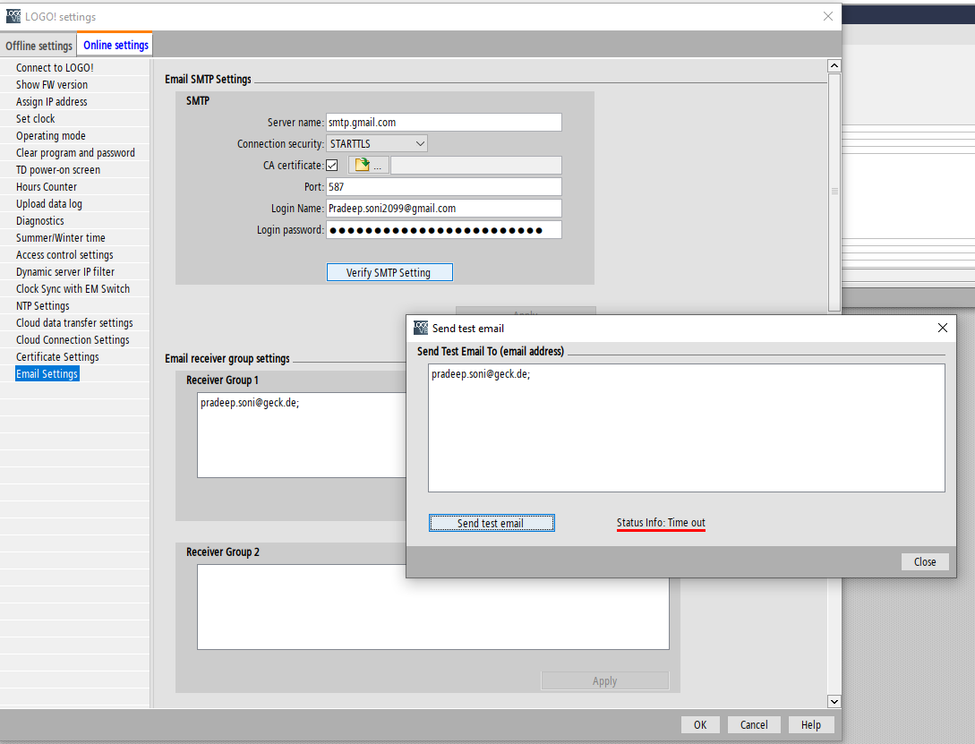This screenshot has height=744, width=975.
Task: Select Access control settings entry
Action: point(64,254)
